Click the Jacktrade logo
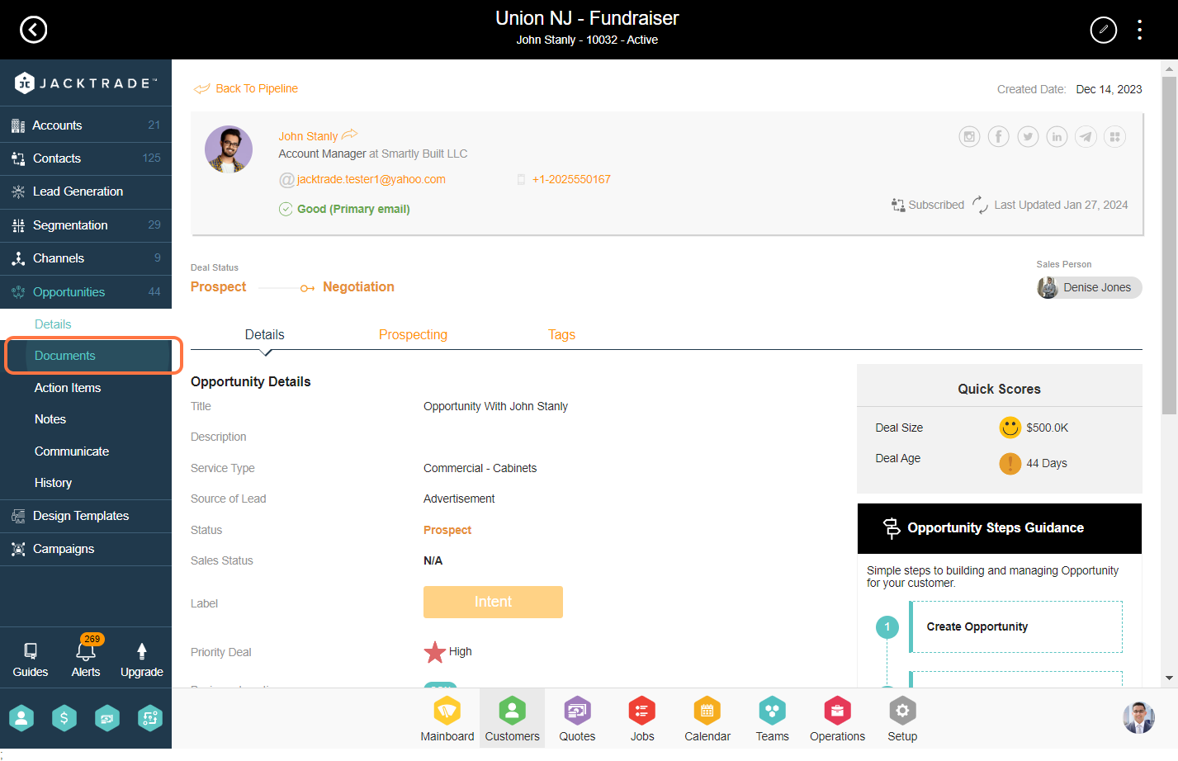The width and height of the screenshot is (1178, 761). tap(86, 83)
